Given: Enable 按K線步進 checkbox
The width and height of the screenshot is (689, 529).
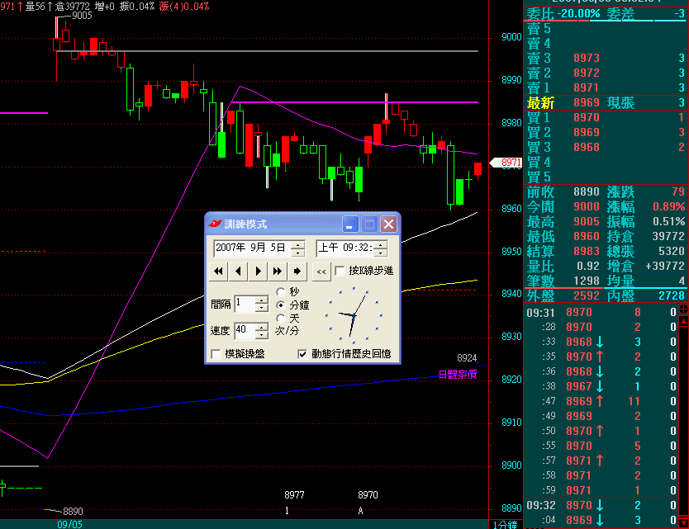Looking at the screenshot, I should coord(340,271).
